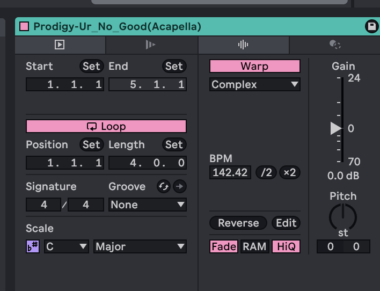The image size is (380, 291).
Task: Edit the semitone transpose field
Action: coord(330,246)
